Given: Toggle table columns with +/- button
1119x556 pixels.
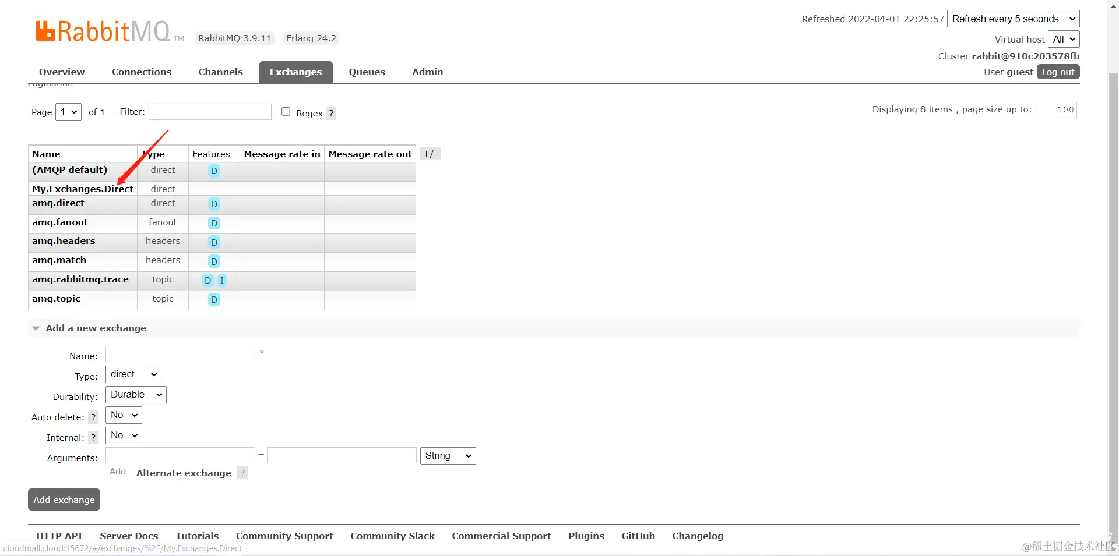Looking at the screenshot, I should 430,154.
